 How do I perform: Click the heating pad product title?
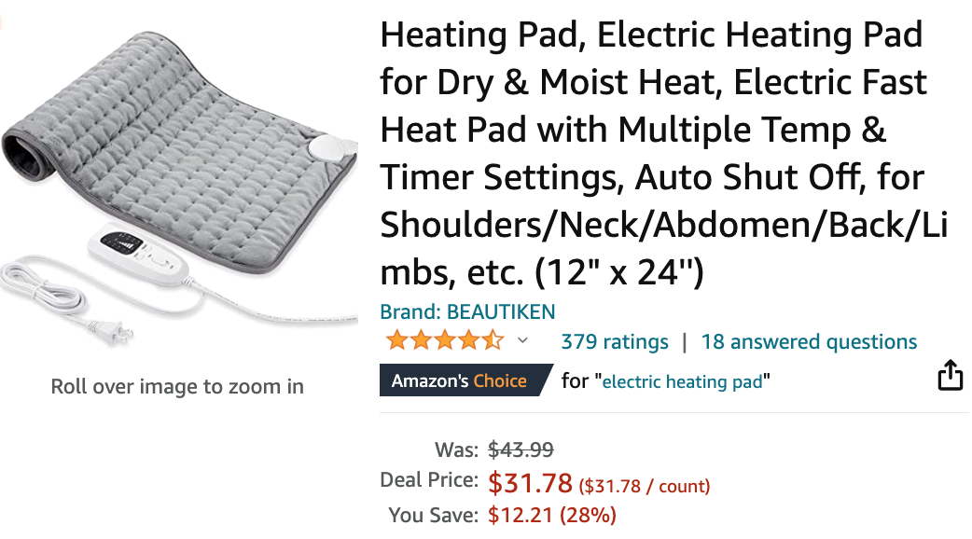tap(664, 153)
